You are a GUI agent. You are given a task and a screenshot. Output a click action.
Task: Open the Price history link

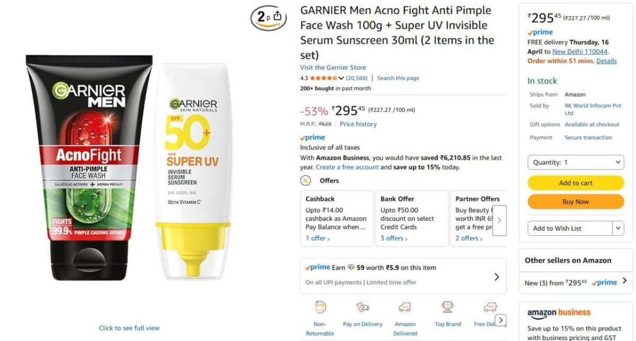click(358, 124)
